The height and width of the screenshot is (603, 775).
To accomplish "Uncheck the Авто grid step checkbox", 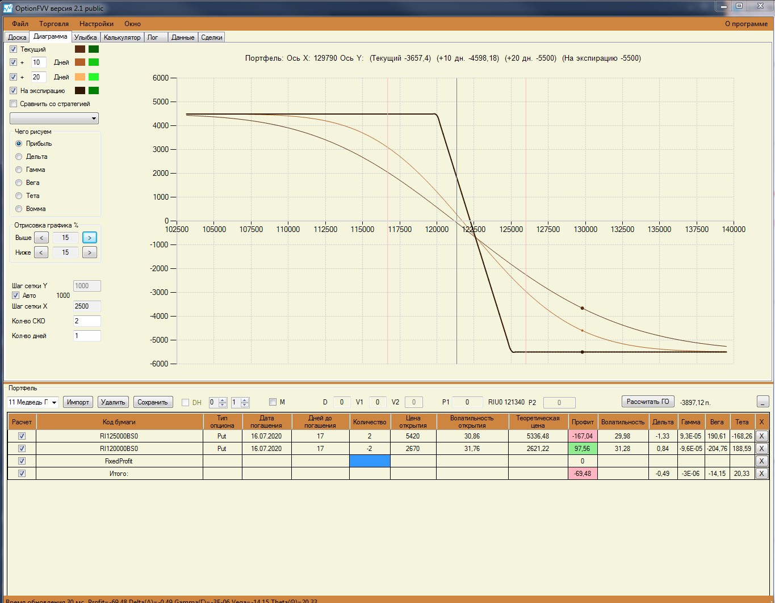I will [x=16, y=296].
